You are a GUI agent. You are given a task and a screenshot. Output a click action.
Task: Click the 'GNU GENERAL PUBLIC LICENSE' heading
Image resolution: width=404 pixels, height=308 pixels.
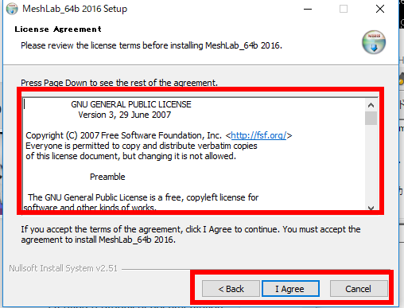[x=131, y=104]
